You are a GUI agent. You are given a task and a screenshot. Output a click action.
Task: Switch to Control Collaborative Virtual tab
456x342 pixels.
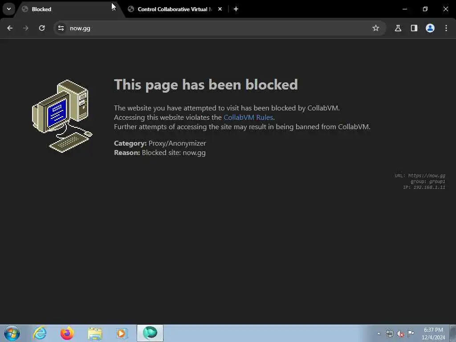(x=175, y=9)
